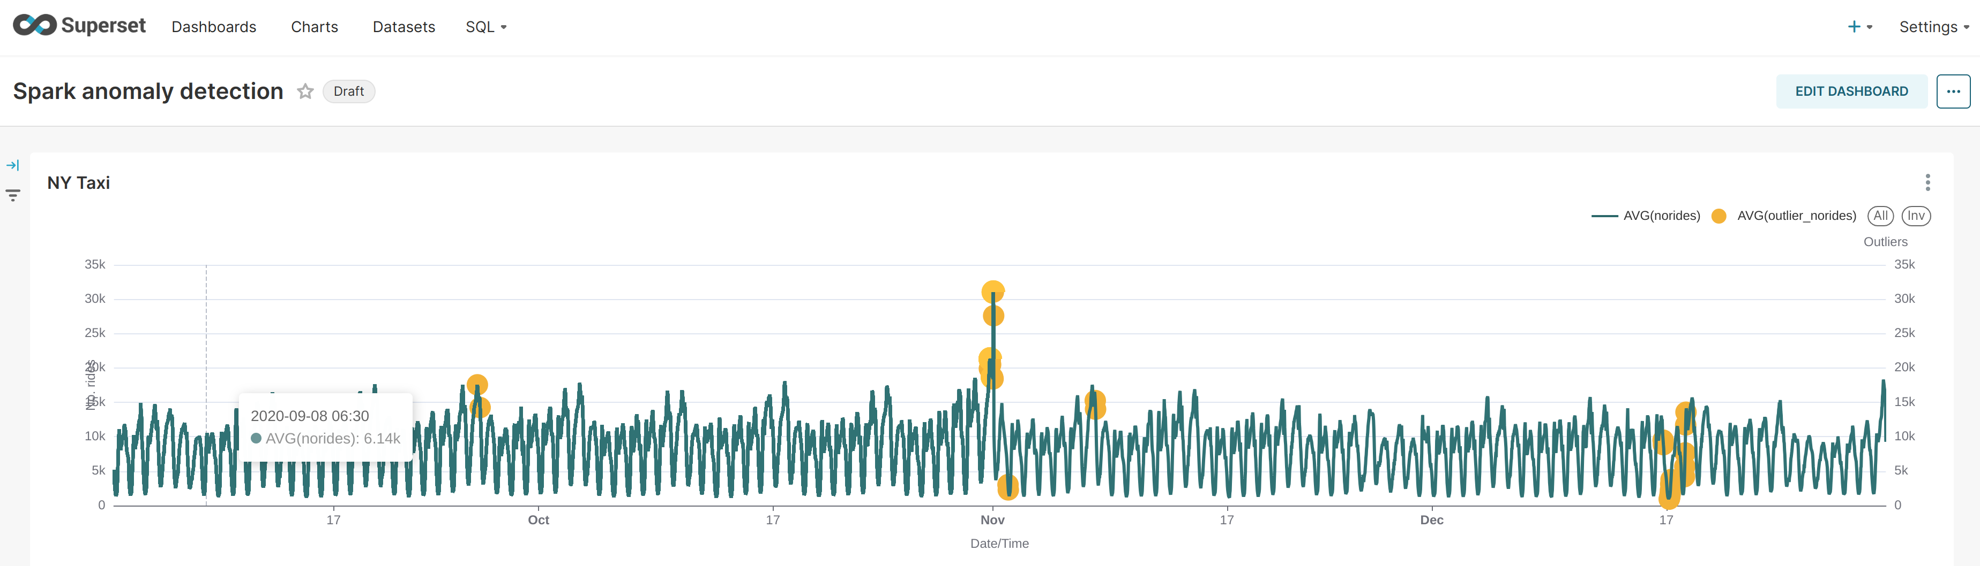This screenshot has height=566, width=1980.
Task: Click the Draft status label
Action: (348, 90)
